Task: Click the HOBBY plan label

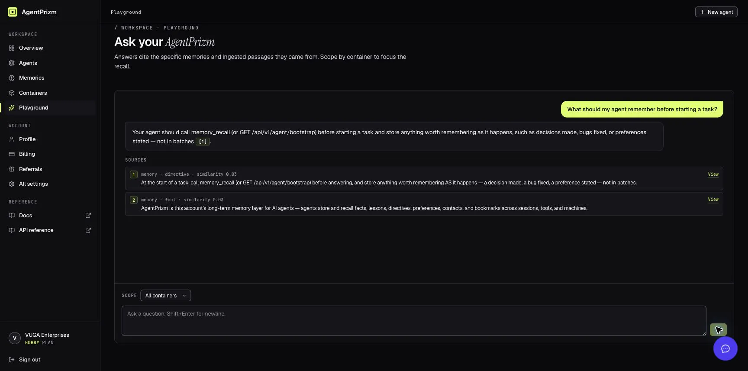Action: coord(32,343)
